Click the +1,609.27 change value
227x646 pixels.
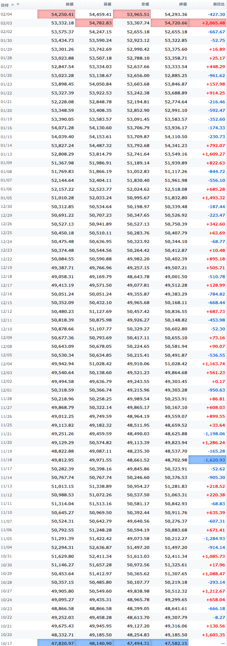[x=213, y=154]
